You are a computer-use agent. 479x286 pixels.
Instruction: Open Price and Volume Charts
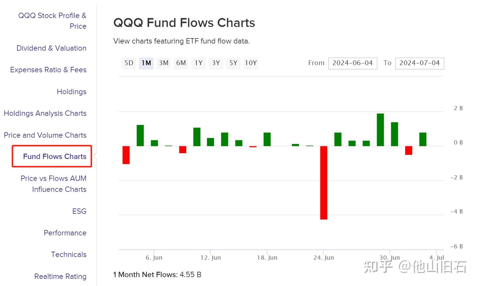(x=45, y=135)
